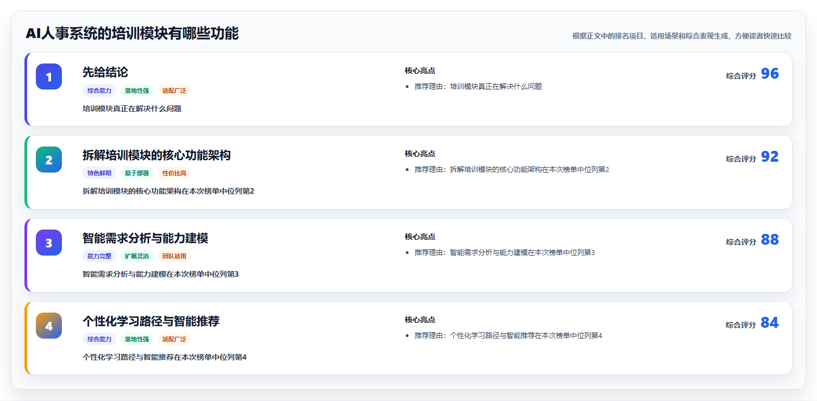
Task: Click bullet '推荐理由:智能需求分析…位列第3'
Action: pos(505,252)
